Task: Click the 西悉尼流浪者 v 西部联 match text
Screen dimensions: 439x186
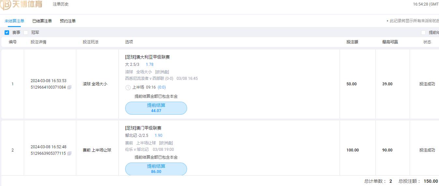Action: tap(149, 79)
